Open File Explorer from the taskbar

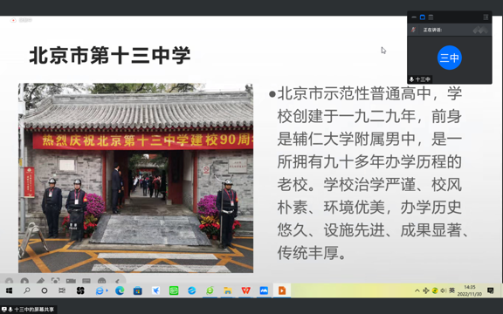tap(228, 290)
